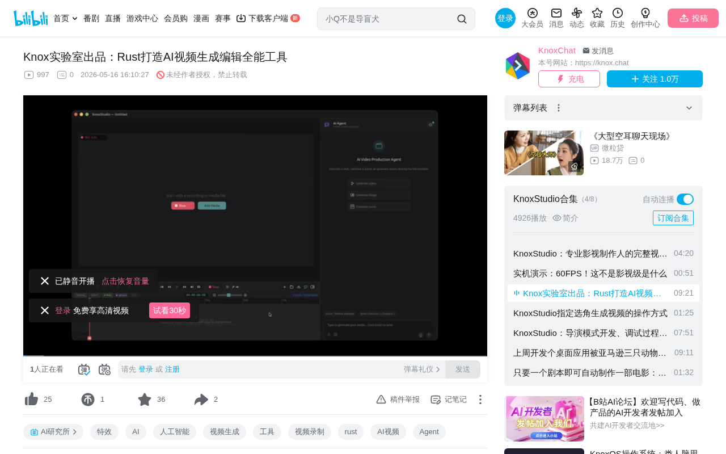The height and width of the screenshot is (454, 726).
Task: Click the search magnifier icon
Action: click(462, 19)
